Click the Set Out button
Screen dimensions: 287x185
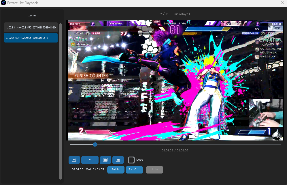click(134, 170)
